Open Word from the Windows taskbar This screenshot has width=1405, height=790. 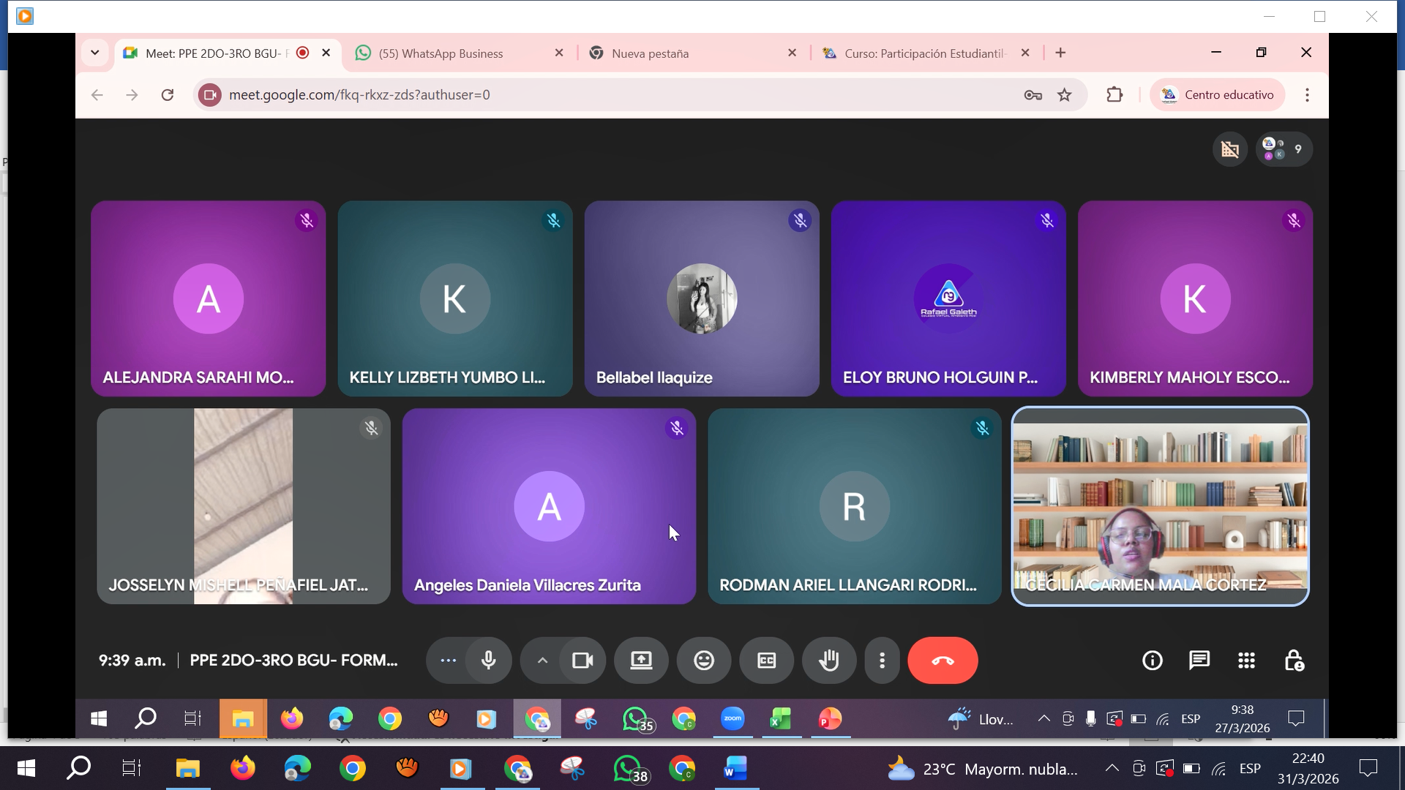[735, 768]
